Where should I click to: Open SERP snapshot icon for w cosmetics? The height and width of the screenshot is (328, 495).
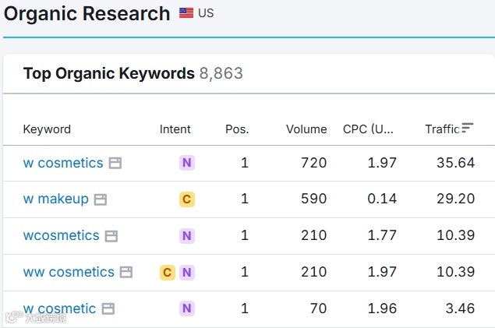115,164
